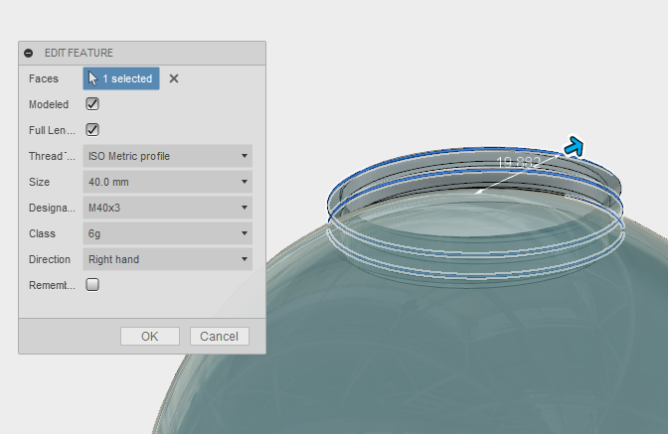Screen dimensions: 668x434
Task: Activate the '1 selected' Faces selector
Action: pyautogui.click(x=121, y=78)
